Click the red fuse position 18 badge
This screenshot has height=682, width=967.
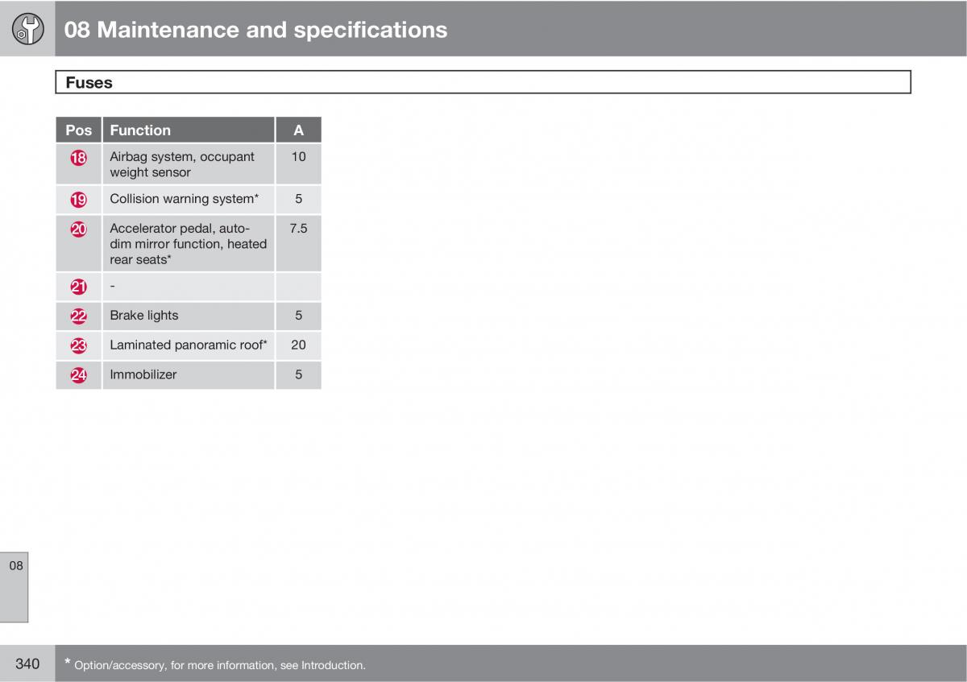pyautogui.click(x=78, y=158)
